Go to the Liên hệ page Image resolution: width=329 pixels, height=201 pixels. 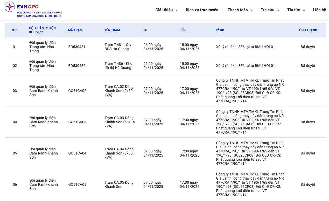point(319,10)
